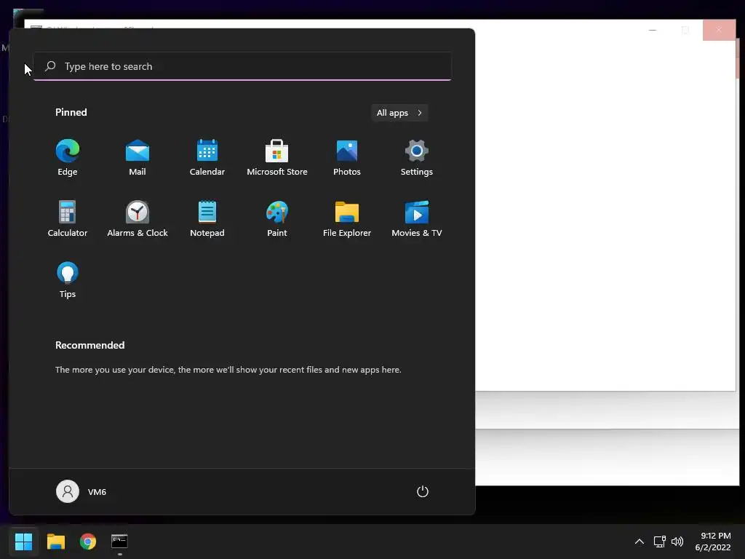
Task: Open File Explorer from pinned apps
Action: tap(347, 218)
